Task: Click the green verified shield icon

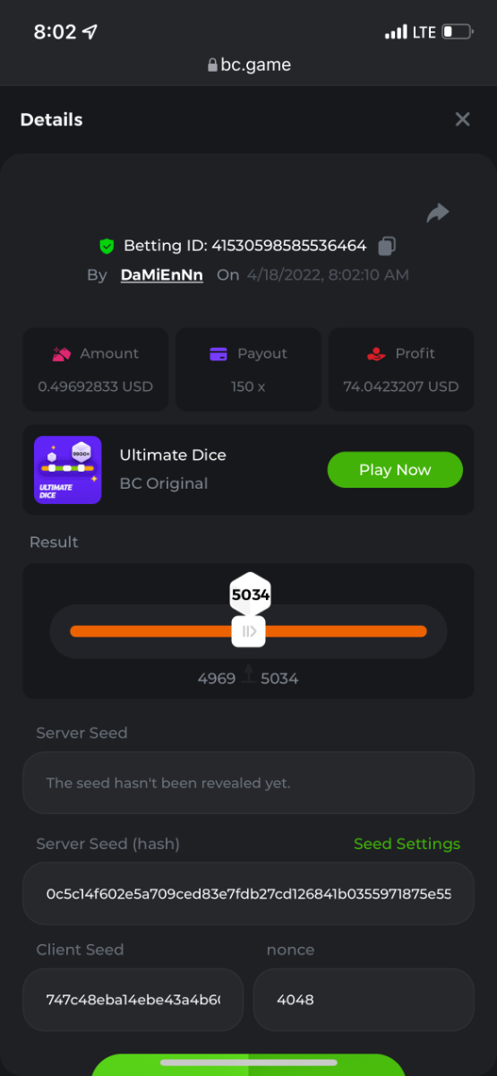Action: point(107,246)
